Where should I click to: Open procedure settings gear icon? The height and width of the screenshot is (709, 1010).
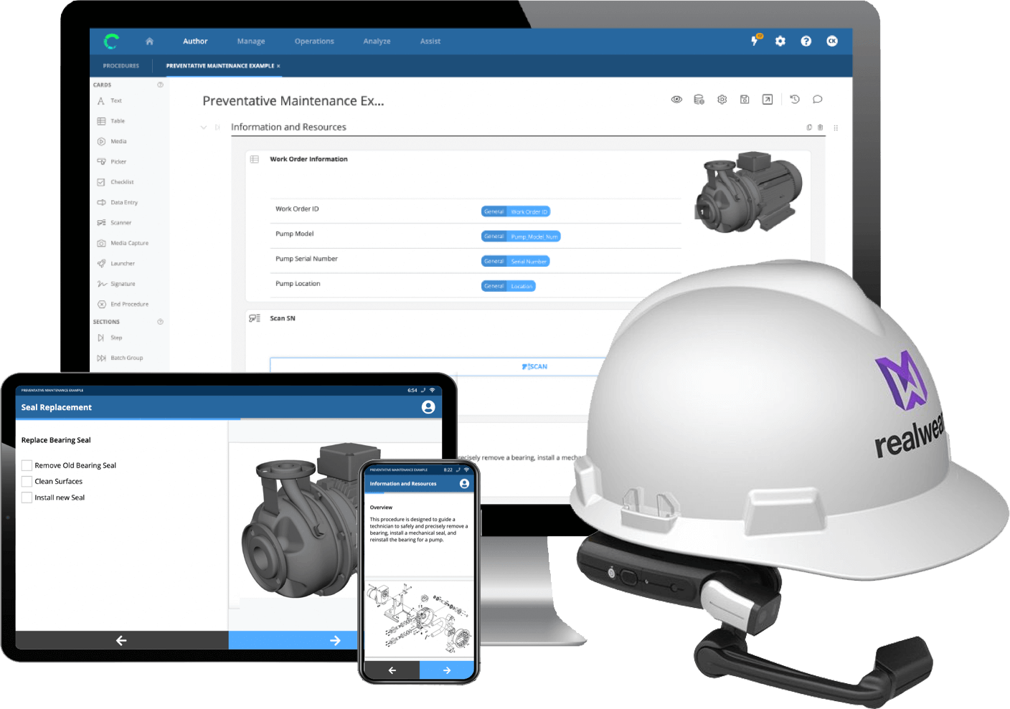point(722,100)
